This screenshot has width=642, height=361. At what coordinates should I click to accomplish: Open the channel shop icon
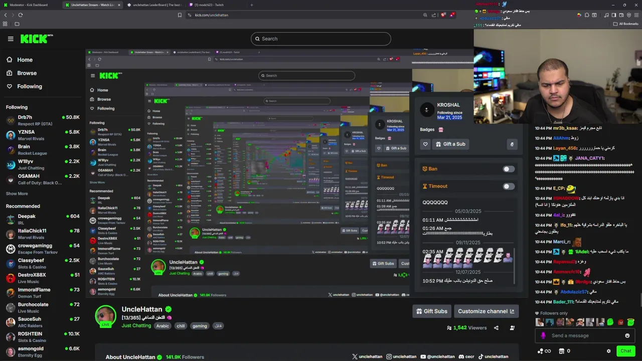(561, 351)
